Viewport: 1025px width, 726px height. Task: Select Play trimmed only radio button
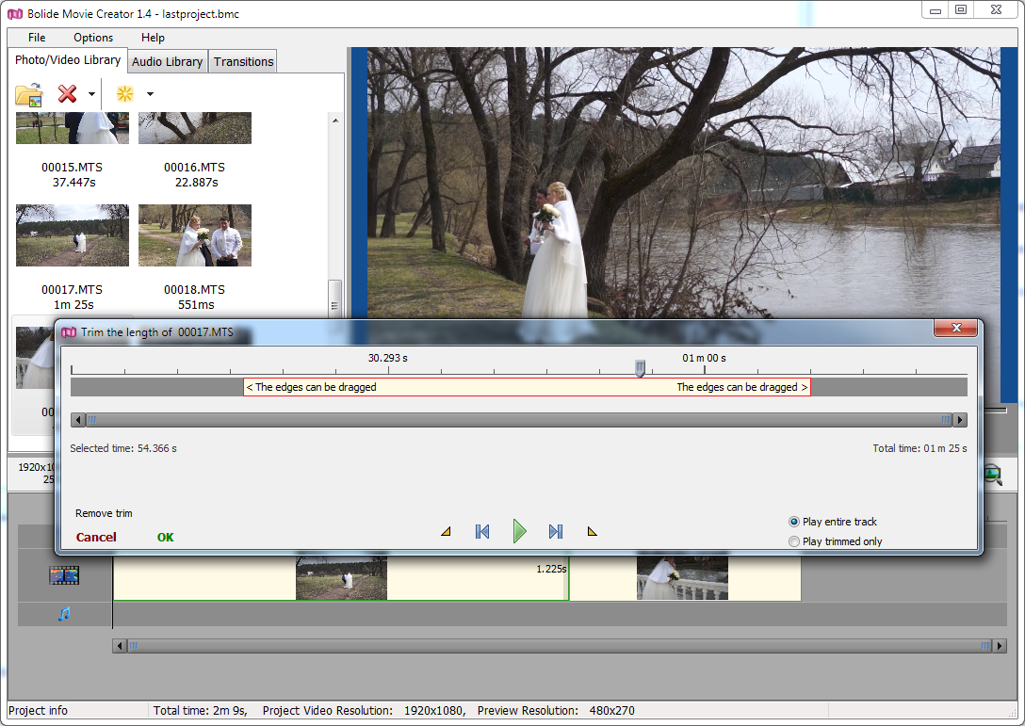(794, 541)
